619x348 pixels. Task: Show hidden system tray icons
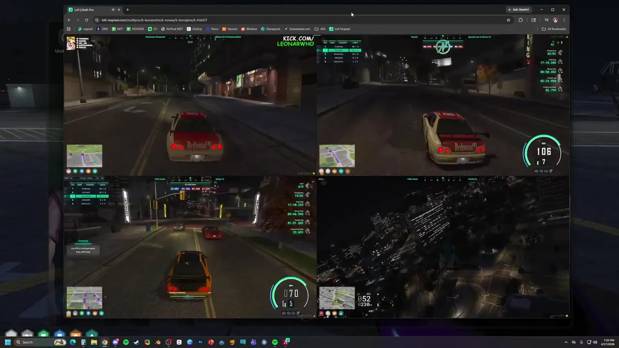[x=566, y=342]
